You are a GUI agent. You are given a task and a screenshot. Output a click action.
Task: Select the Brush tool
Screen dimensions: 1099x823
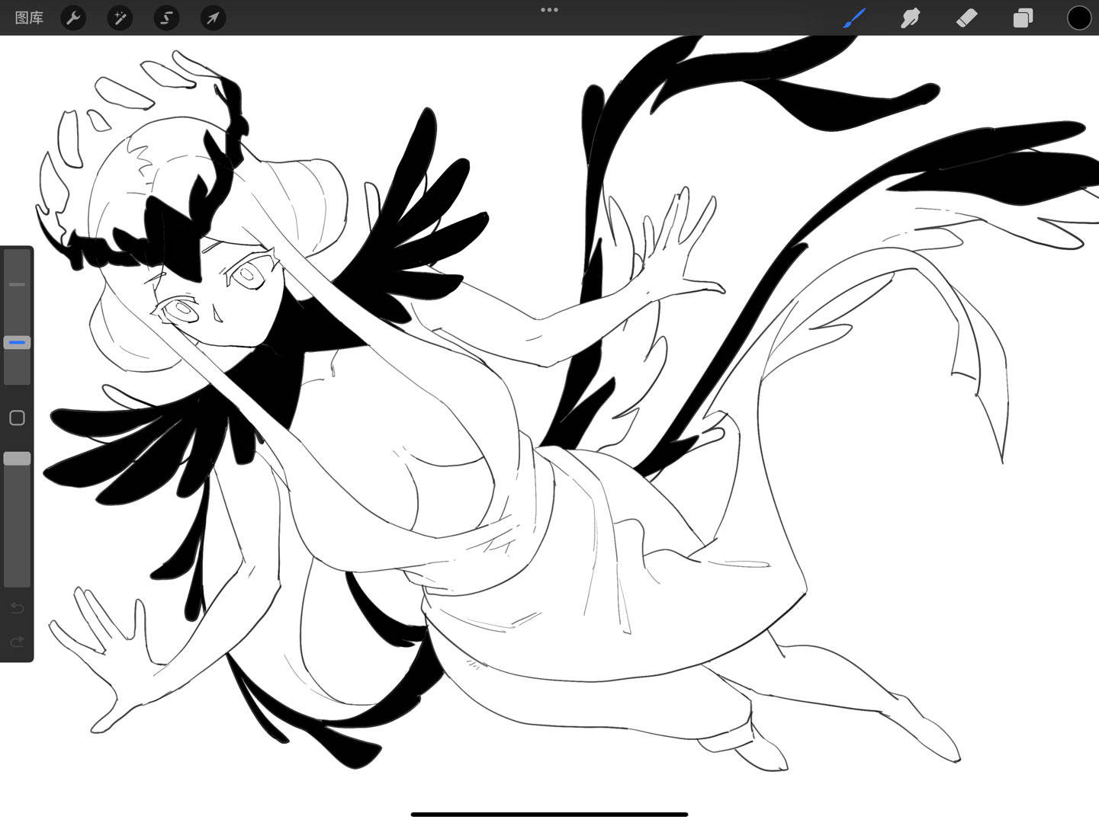pyautogui.click(x=854, y=18)
